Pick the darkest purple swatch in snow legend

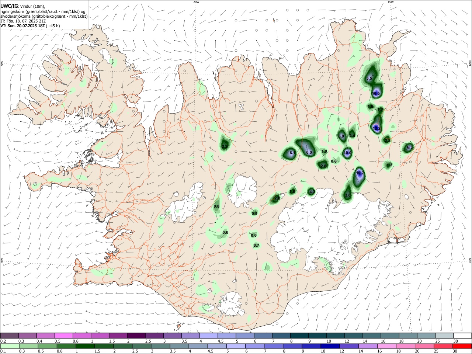click(x=136, y=336)
